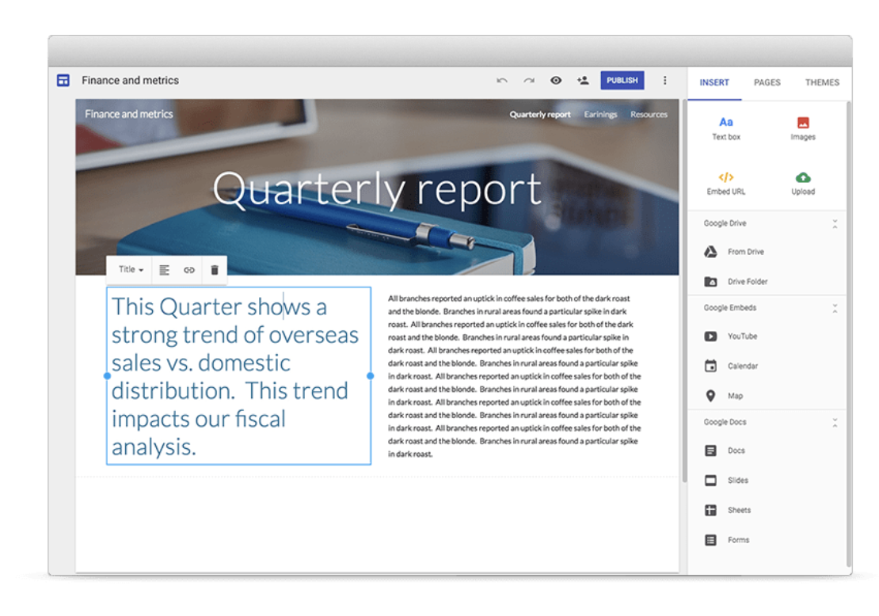
Task: Open the more options menu
Action: [665, 80]
